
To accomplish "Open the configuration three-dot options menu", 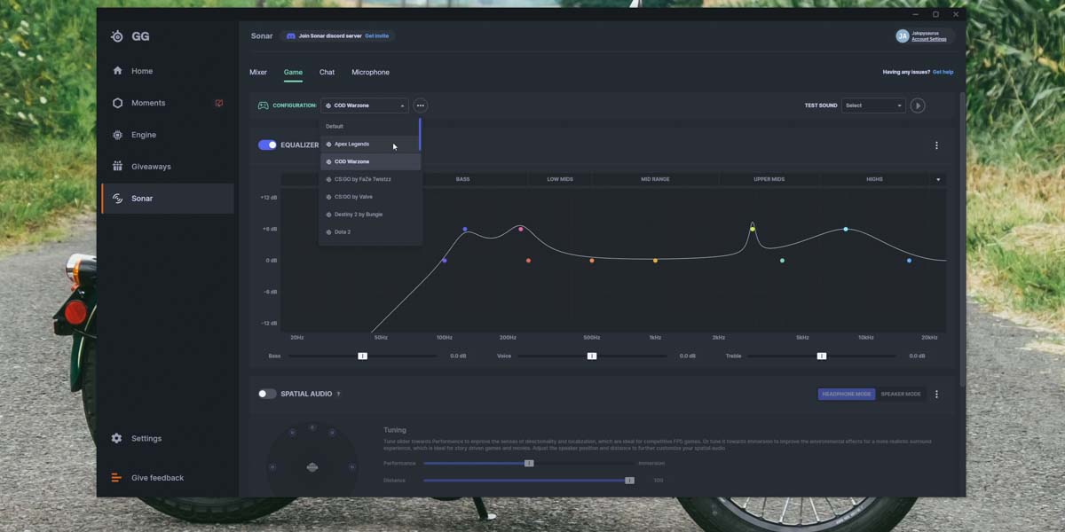I will 421,106.
